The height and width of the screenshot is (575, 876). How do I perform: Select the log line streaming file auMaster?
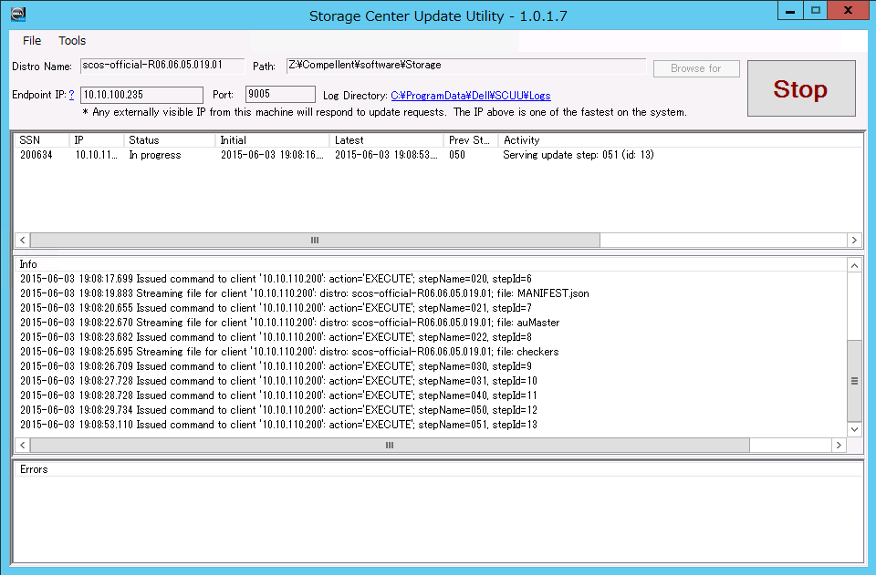click(290, 323)
